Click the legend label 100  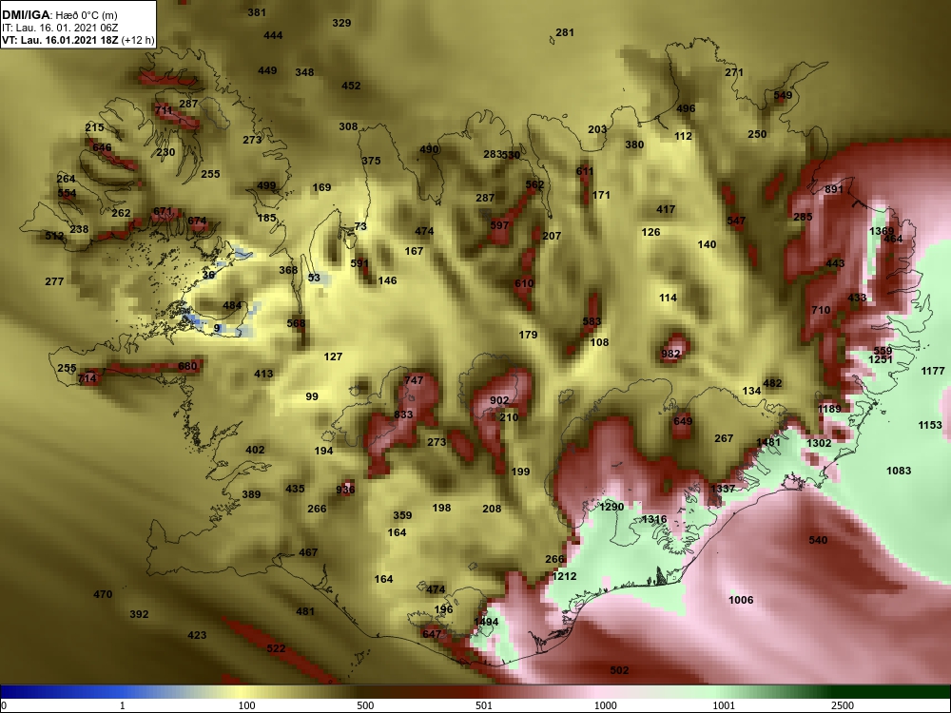247,705
